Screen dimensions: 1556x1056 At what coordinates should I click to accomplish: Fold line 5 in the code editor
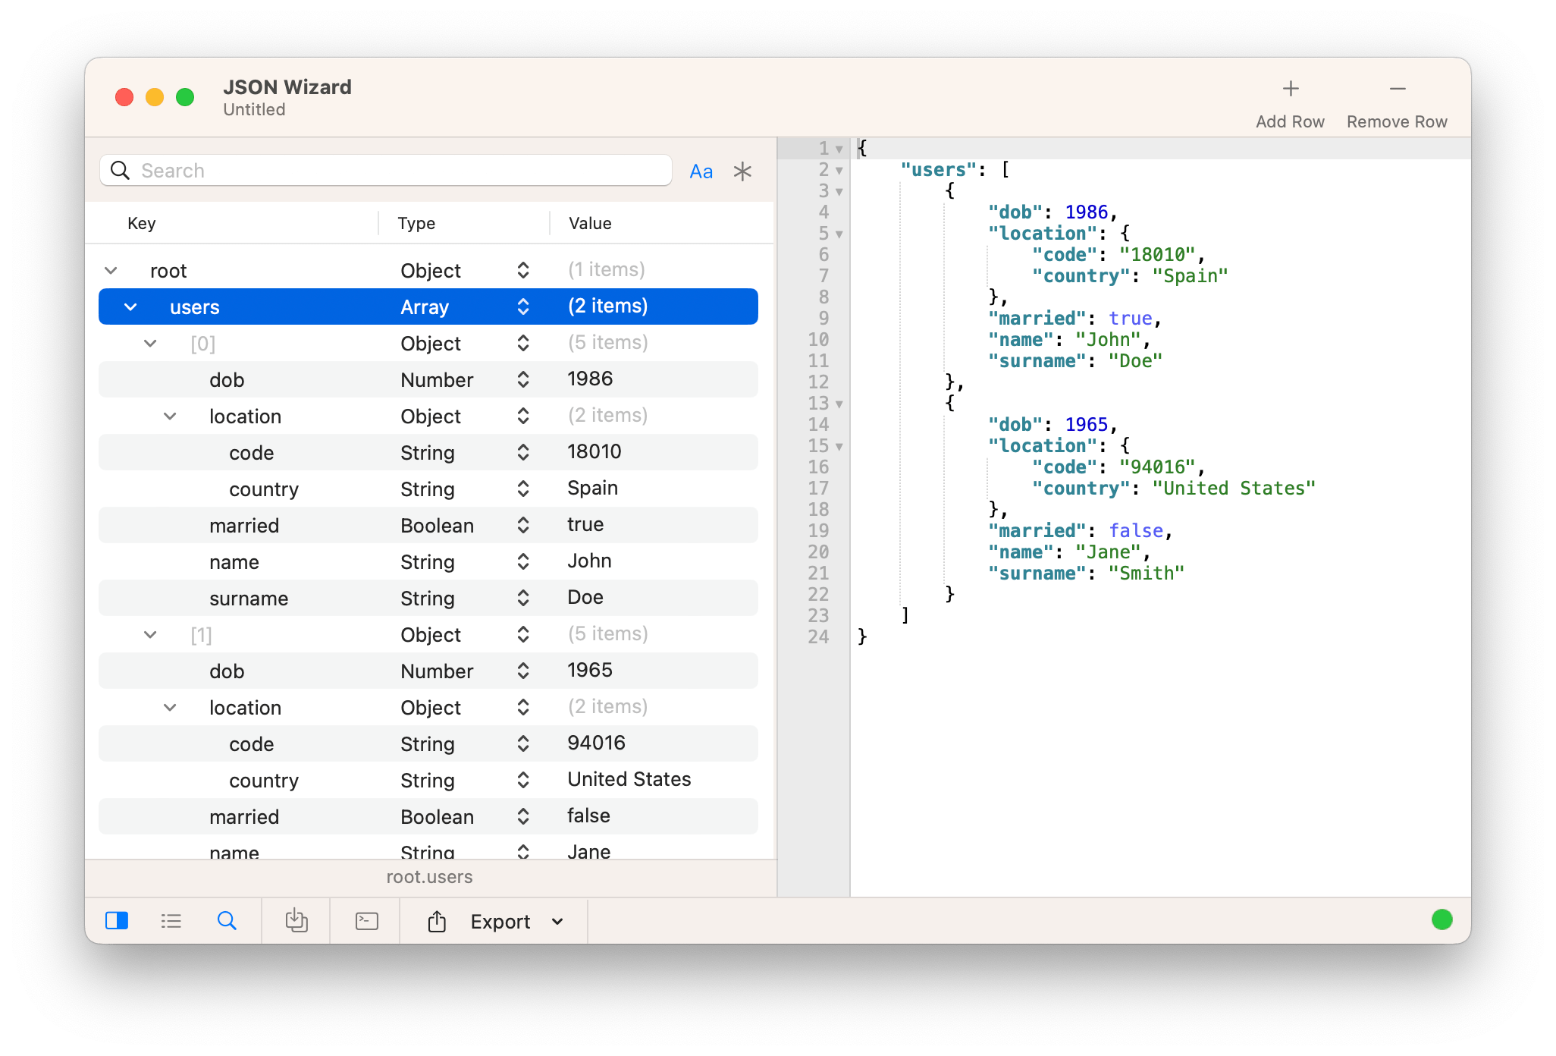(839, 234)
